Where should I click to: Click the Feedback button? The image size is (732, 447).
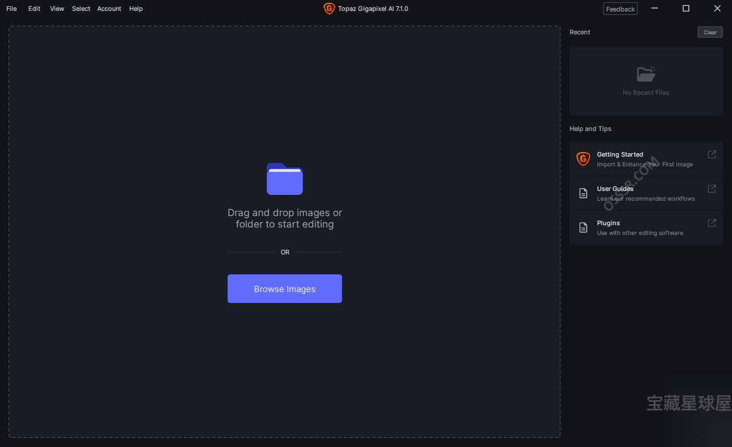(620, 9)
